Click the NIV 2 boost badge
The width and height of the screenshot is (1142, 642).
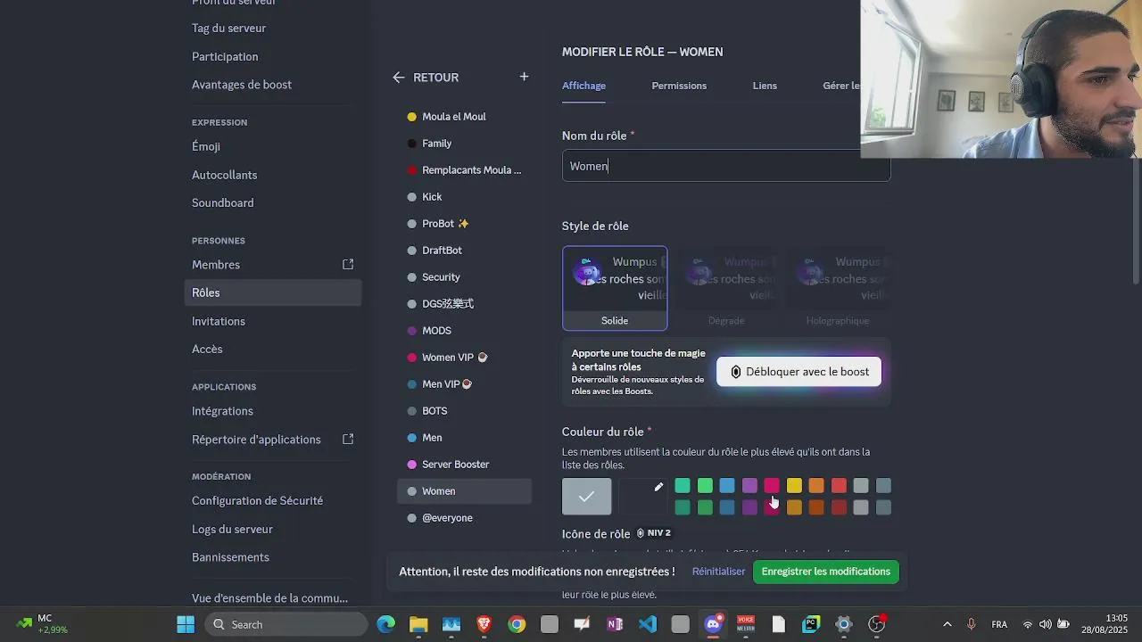pyautogui.click(x=654, y=533)
